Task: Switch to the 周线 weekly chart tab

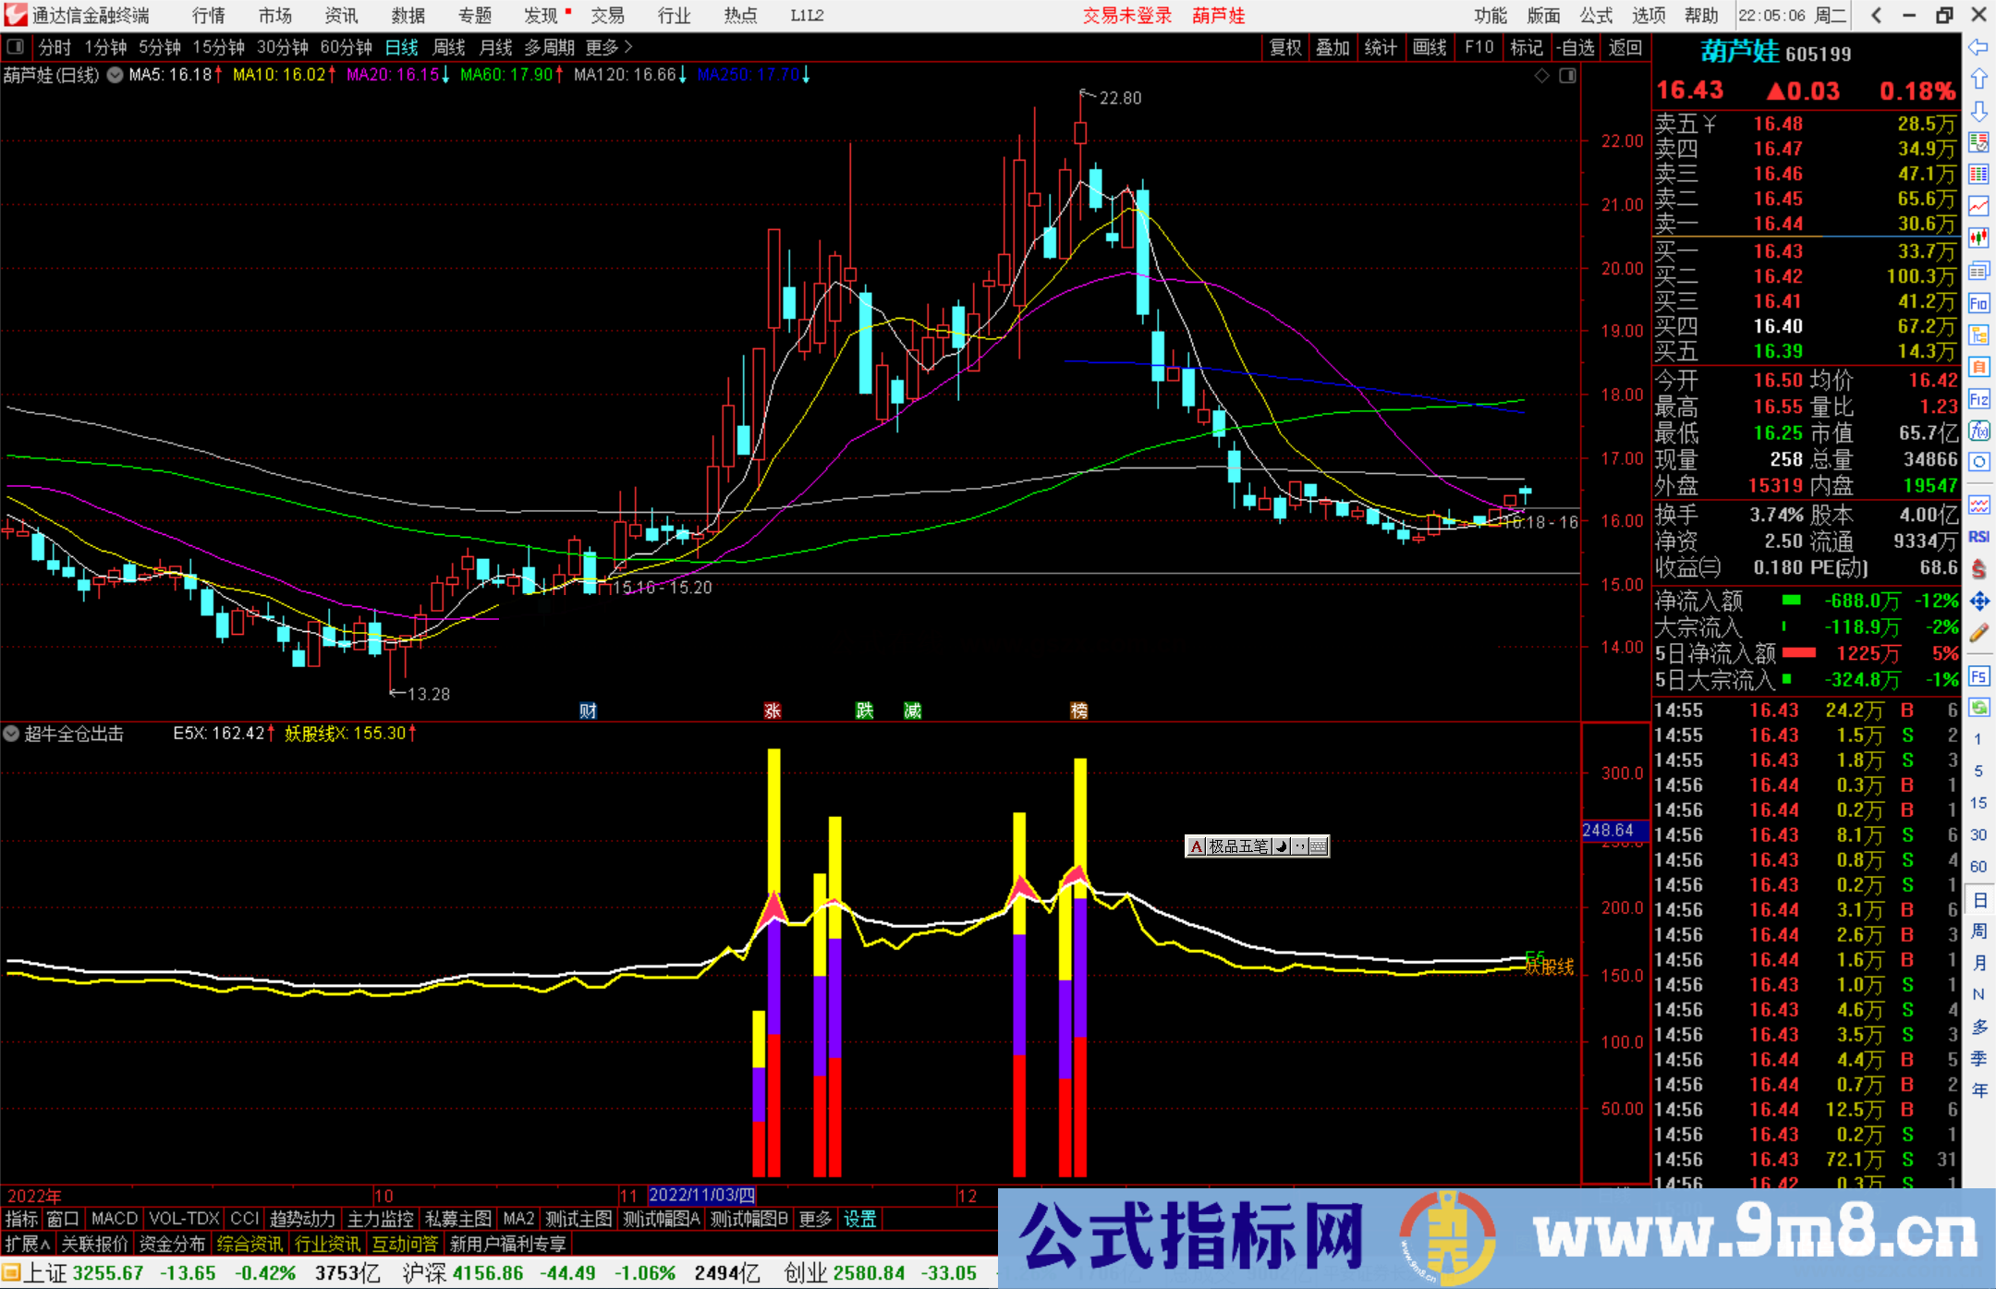Action: click(x=448, y=47)
